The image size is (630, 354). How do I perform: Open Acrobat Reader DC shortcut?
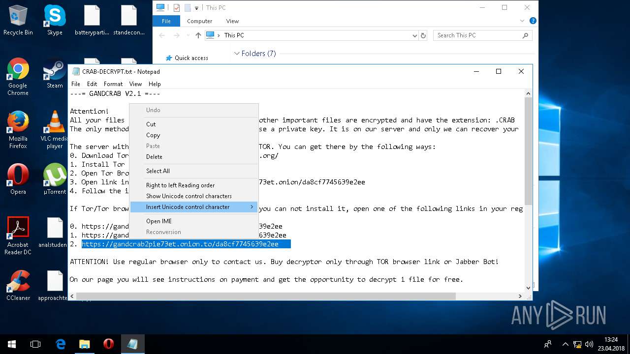(x=18, y=236)
